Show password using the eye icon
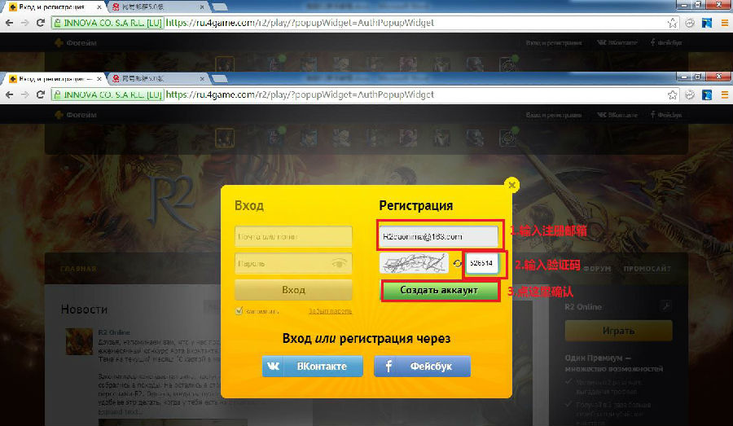Viewport: 733px width, 426px height. click(x=340, y=263)
